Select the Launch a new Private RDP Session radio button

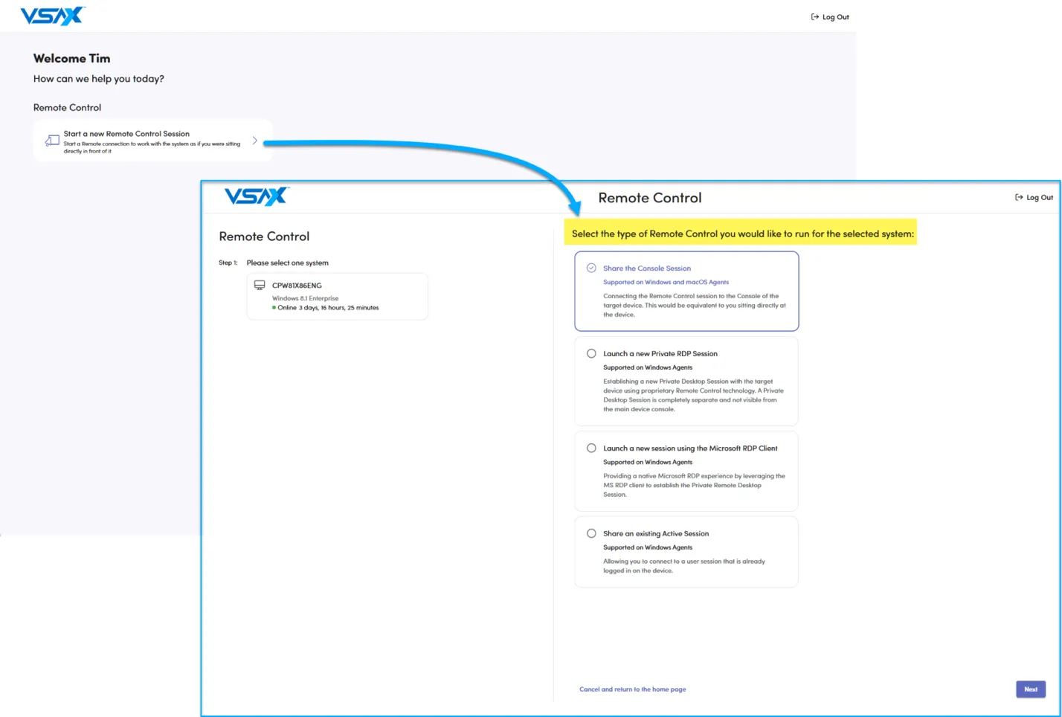(591, 354)
